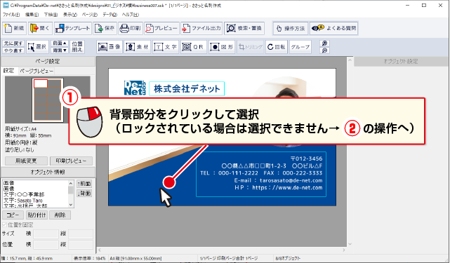450x263 pixels.
Task: Click the グループ group button
Action: 300,47
